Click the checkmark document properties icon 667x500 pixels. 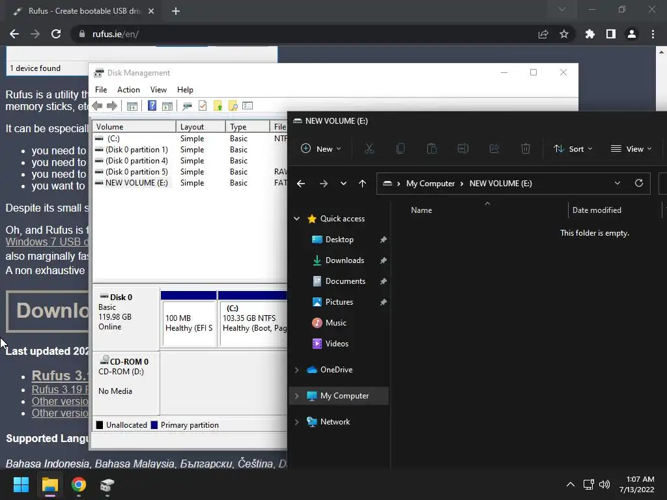pyautogui.click(x=203, y=105)
